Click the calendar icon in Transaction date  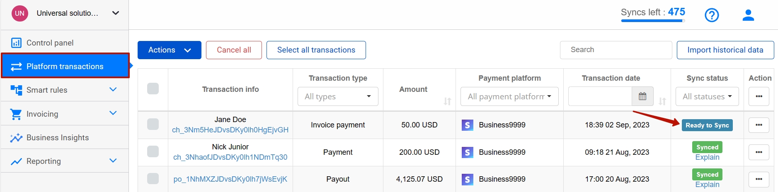pos(642,96)
